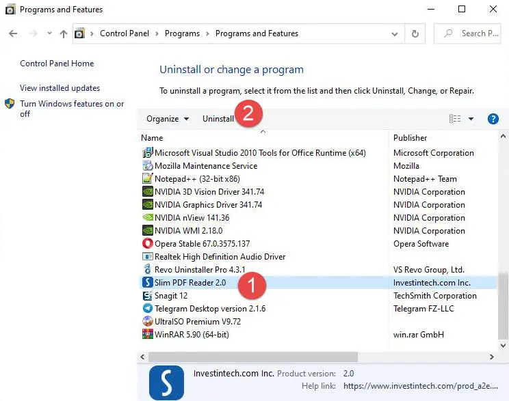Click the Back navigation arrow
The image size is (509, 401).
pos(13,33)
